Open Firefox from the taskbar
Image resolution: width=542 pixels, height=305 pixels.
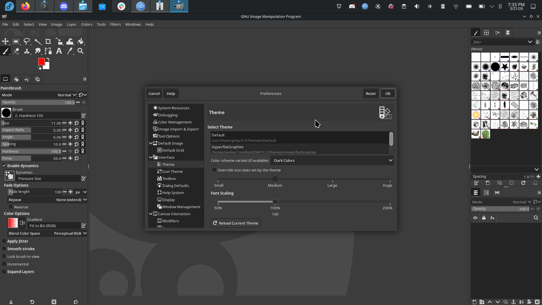tap(26, 6)
